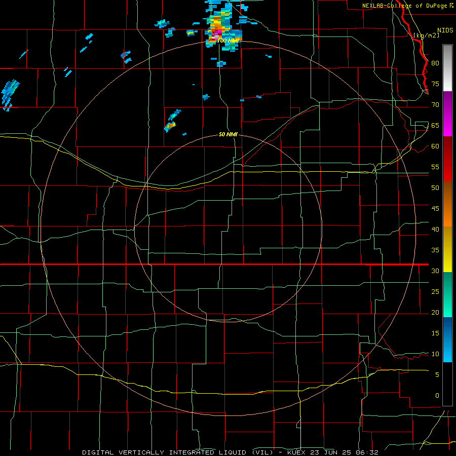Click the NIDS label above the color scale
The width and height of the screenshot is (456, 456).
445,30
